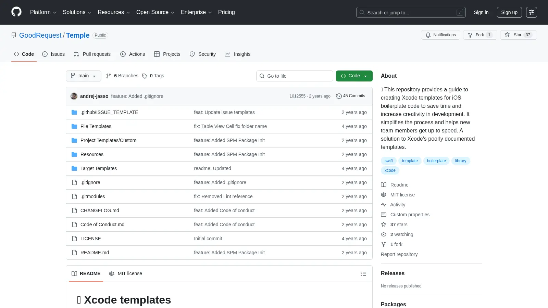The width and height of the screenshot is (548, 308).
Task: Expand the Enterprise menu
Action: point(196,12)
